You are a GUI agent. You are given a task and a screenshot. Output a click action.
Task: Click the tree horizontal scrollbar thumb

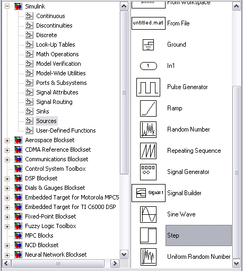pyautogui.click(x=58, y=264)
